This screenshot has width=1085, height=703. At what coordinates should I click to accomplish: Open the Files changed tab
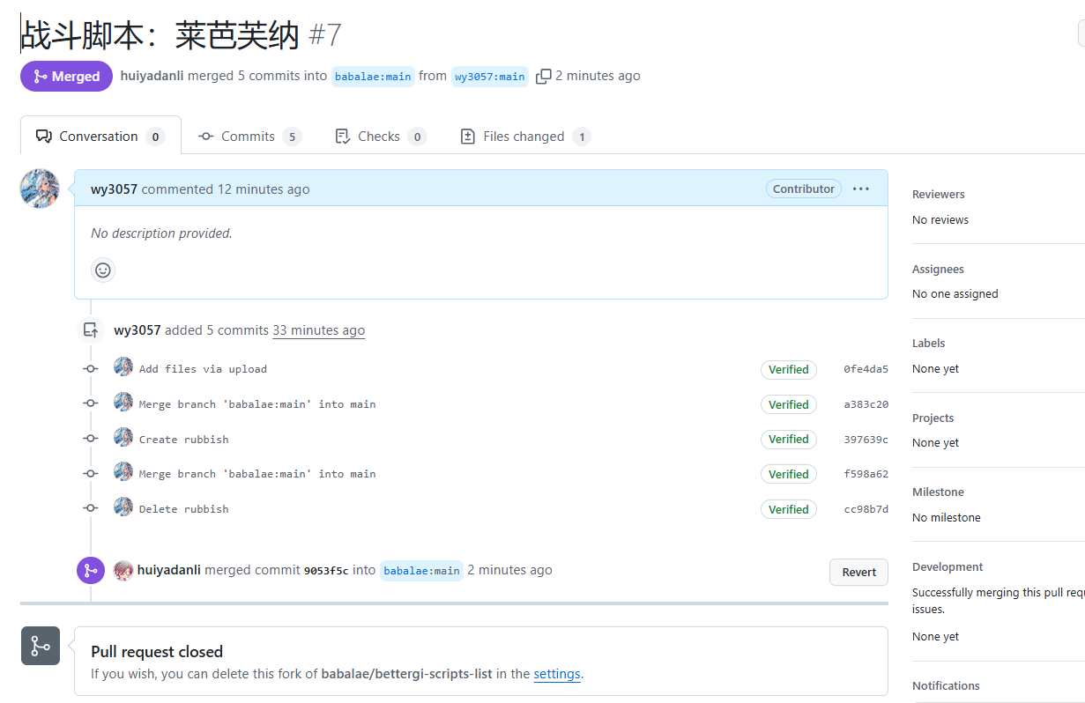tap(524, 137)
